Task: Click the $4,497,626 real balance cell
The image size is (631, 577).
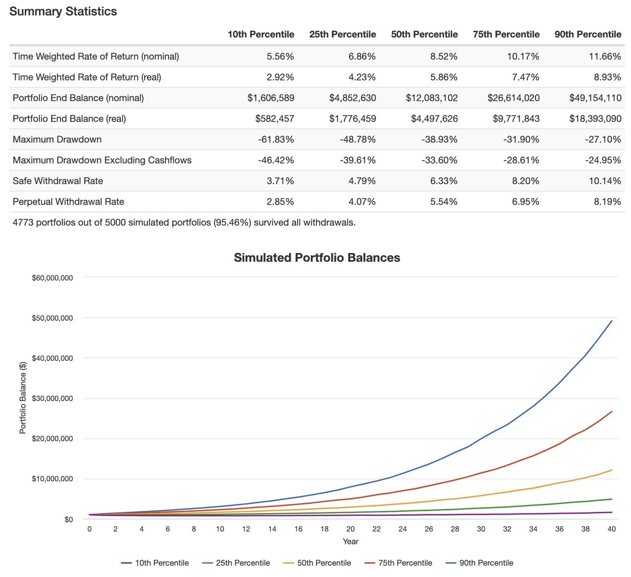Action: click(x=434, y=119)
